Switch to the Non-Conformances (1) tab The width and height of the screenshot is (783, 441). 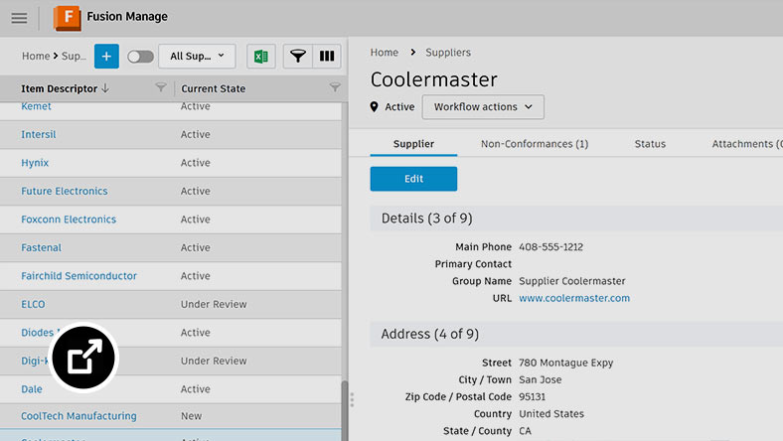coord(534,144)
